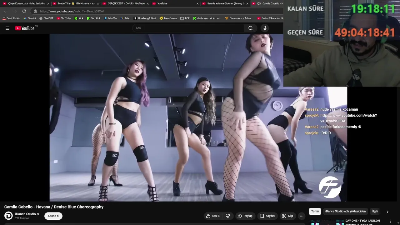The height and width of the screenshot is (225, 400).
Task: Click the YouTube search Ara field
Action: [x=188, y=28]
